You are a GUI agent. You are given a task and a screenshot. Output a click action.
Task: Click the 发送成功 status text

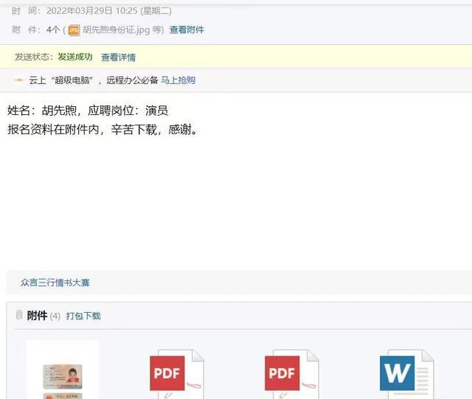75,57
